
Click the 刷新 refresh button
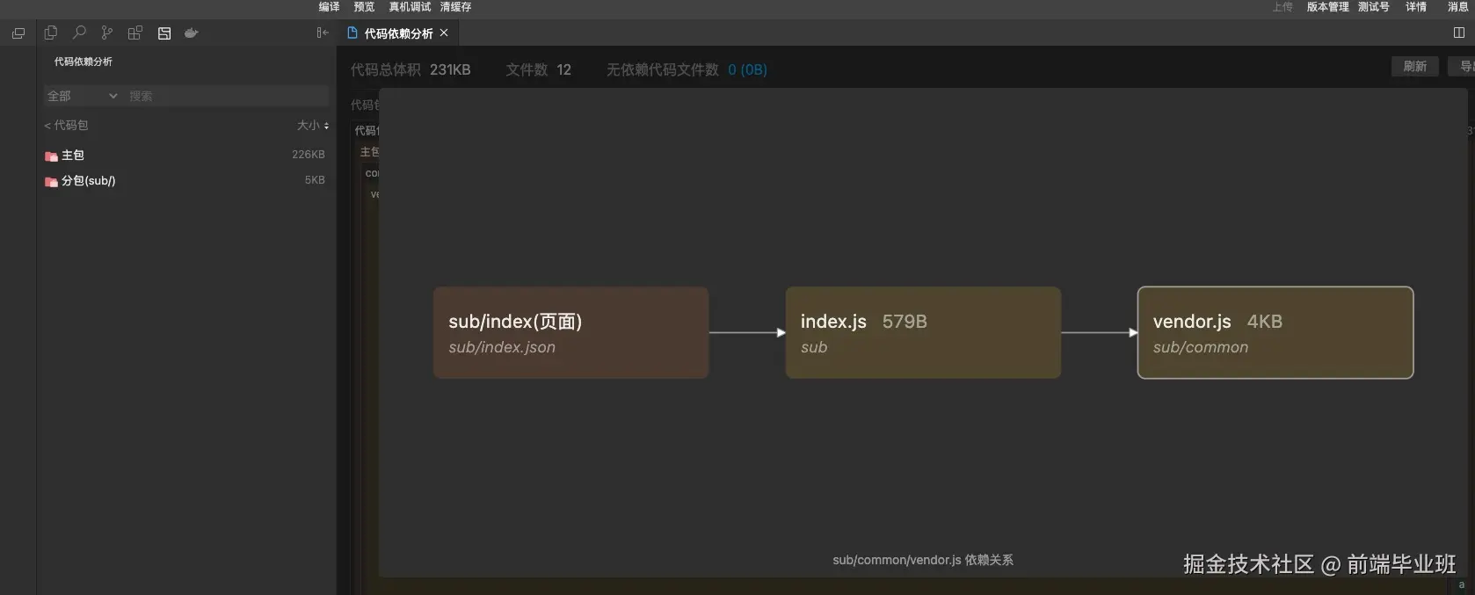pos(1414,67)
